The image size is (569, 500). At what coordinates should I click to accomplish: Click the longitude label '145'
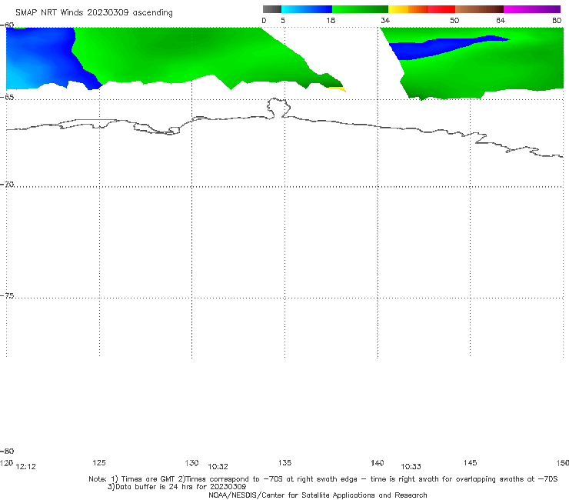[x=471, y=462]
